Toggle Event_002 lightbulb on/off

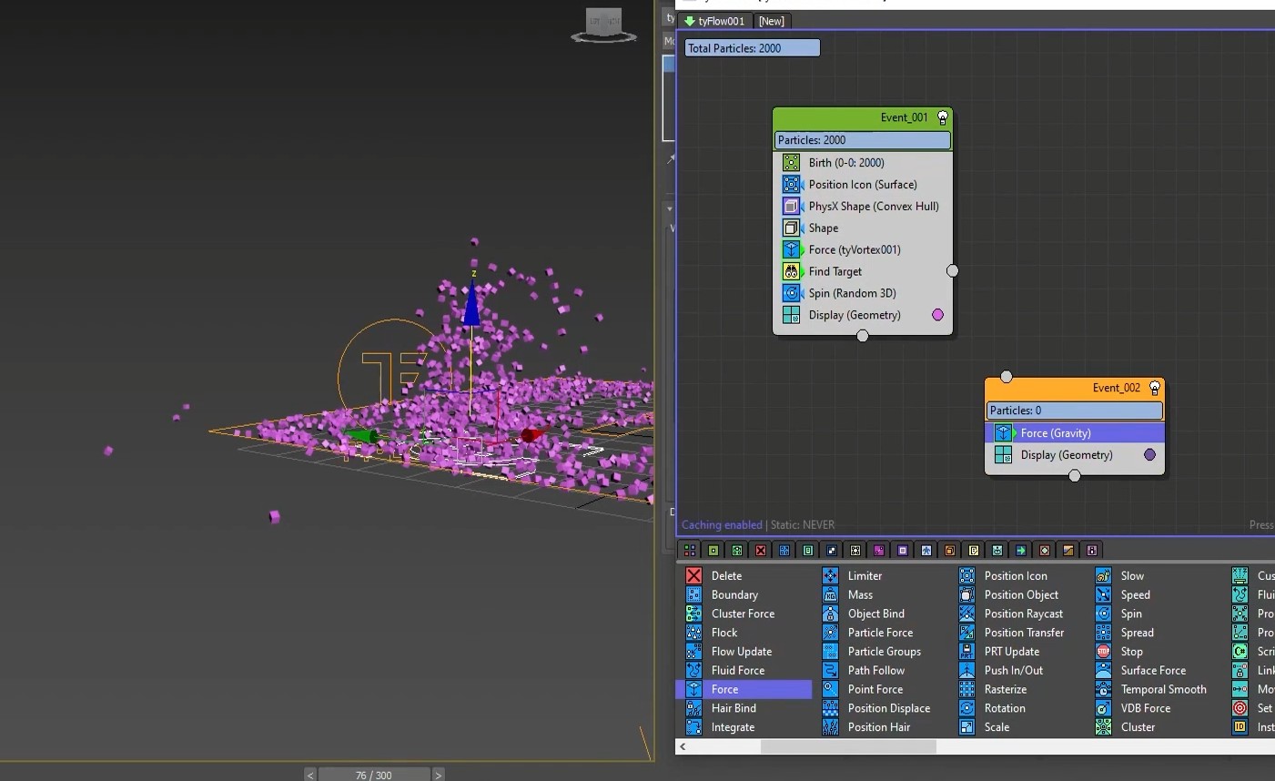coord(1154,388)
